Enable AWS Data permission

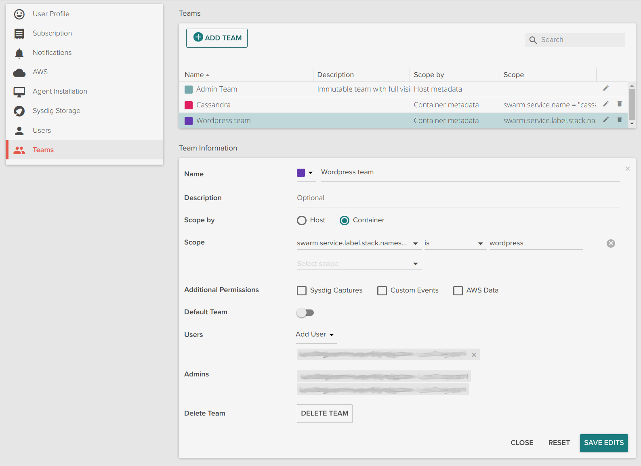pos(458,290)
